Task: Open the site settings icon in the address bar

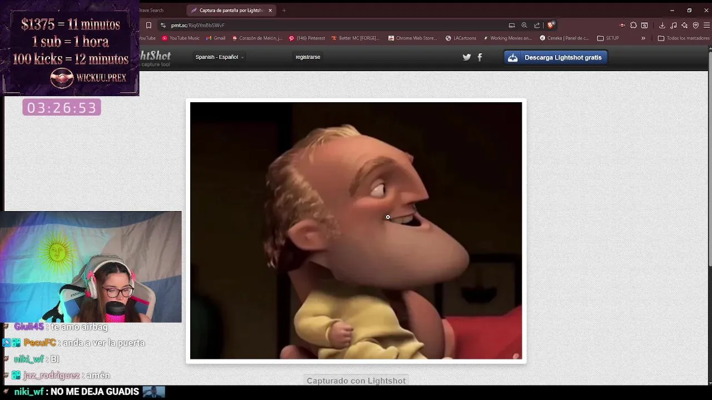Action: (x=163, y=25)
